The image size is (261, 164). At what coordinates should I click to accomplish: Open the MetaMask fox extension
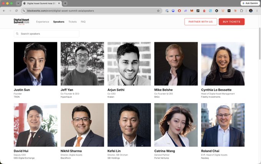click(192, 11)
